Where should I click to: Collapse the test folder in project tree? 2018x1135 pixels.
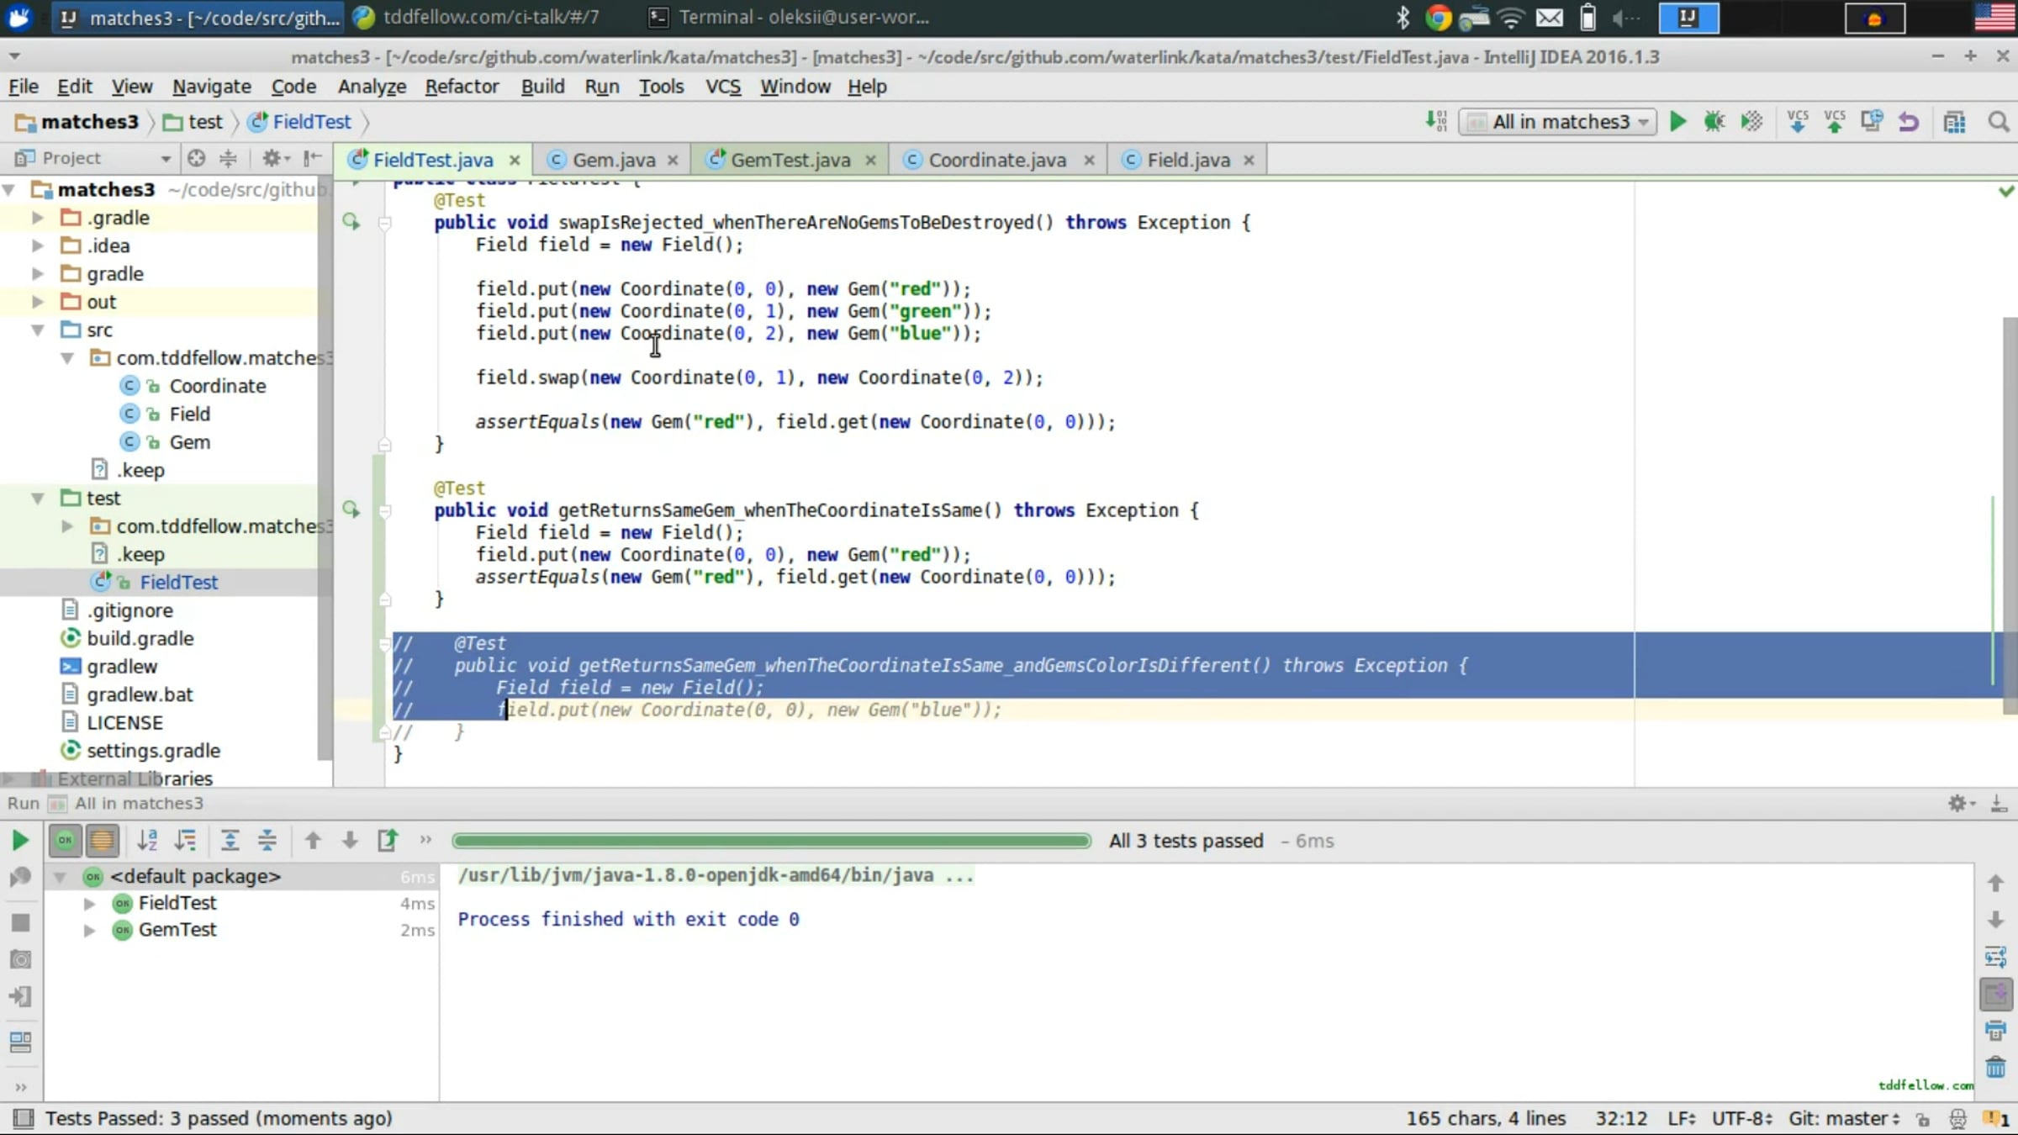(x=38, y=499)
